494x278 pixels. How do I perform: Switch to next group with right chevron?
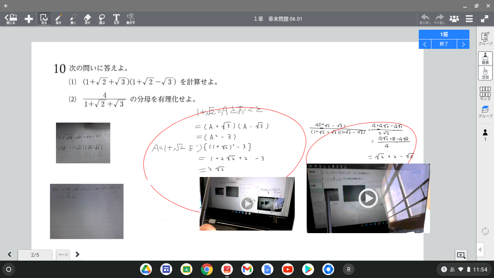(x=463, y=44)
